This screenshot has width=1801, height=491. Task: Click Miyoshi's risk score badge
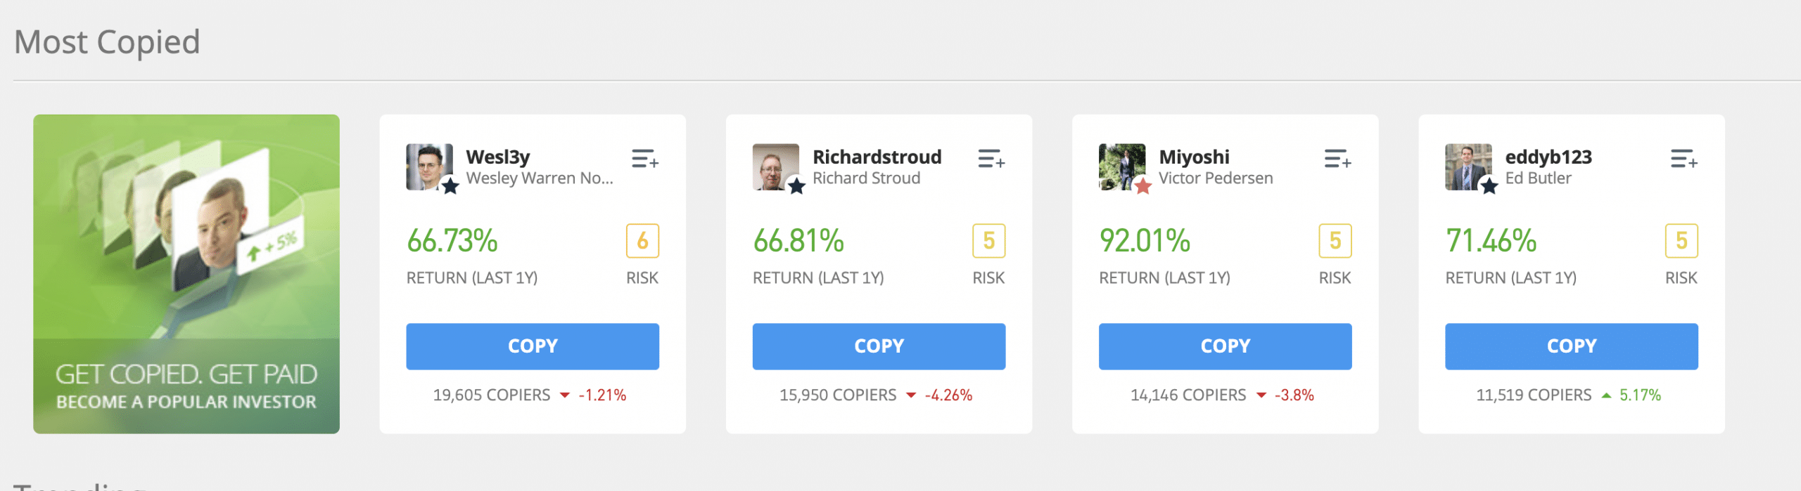pyautogui.click(x=1335, y=241)
